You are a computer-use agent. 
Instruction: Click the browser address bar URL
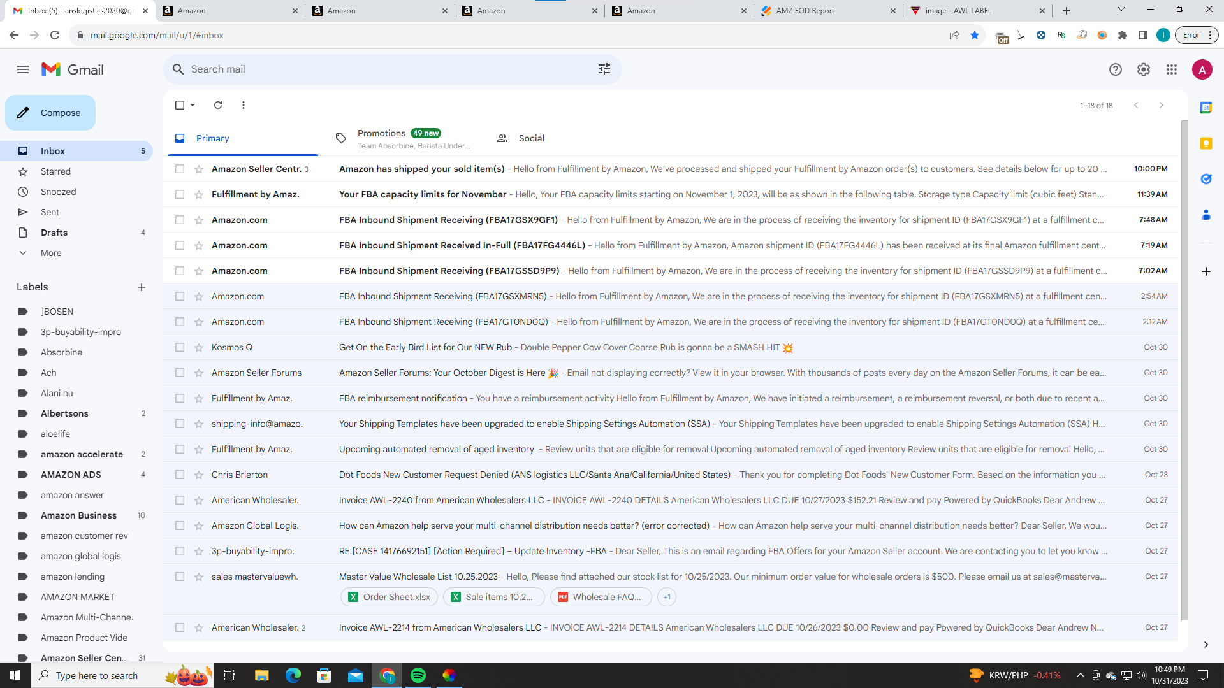click(157, 35)
